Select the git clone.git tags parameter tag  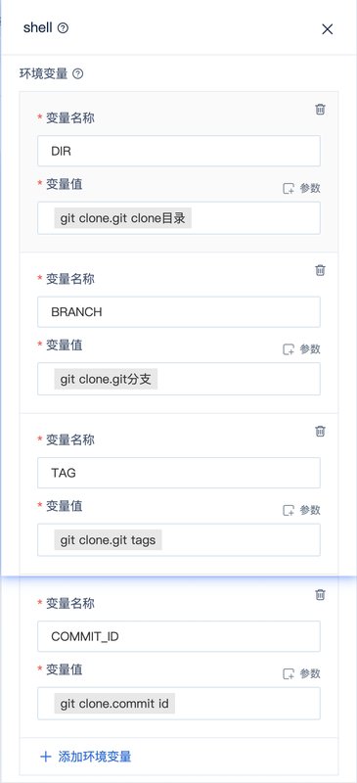[x=108, y=540]
